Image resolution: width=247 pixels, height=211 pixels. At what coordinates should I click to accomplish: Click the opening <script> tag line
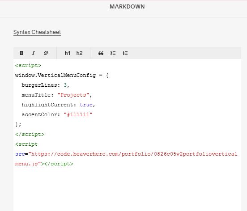point(28,65)
